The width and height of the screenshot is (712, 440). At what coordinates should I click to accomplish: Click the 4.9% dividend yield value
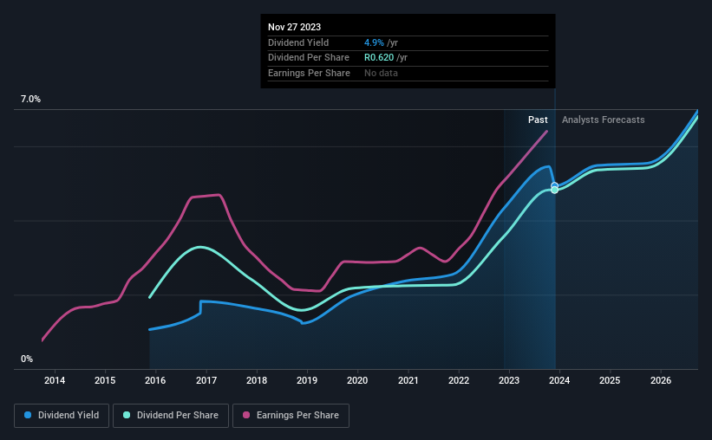[x=374, y=42]
